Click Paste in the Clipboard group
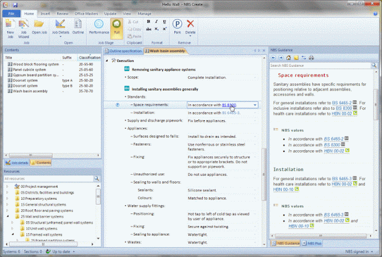This screenshot has width=382, height=257. pos(134,36)
